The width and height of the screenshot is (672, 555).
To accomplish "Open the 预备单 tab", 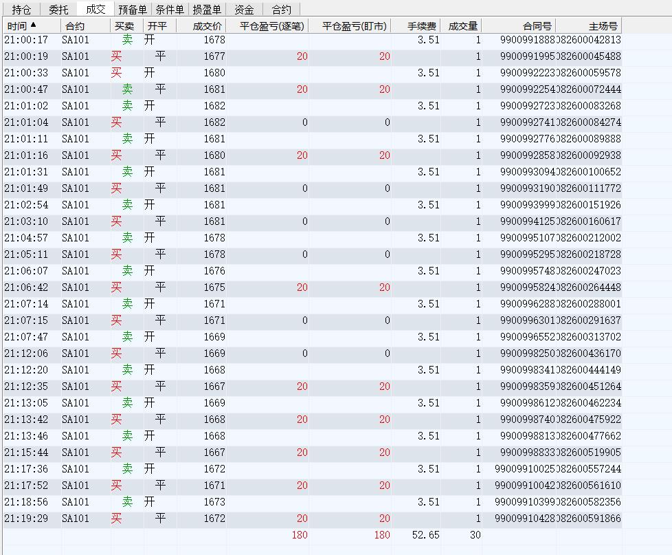I will [x=133, y=10].
